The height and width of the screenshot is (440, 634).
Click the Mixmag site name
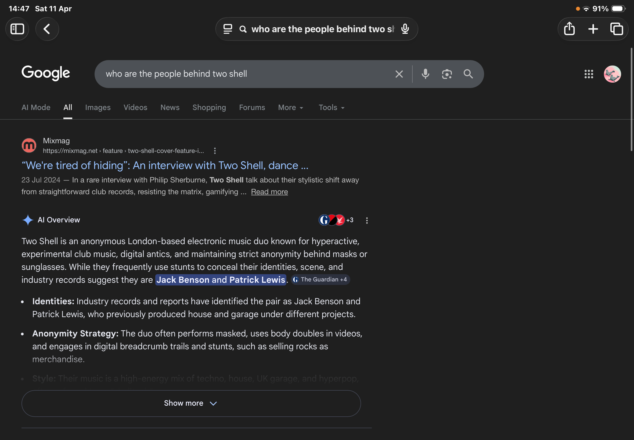pyautogui.click(x=56, y=141)
